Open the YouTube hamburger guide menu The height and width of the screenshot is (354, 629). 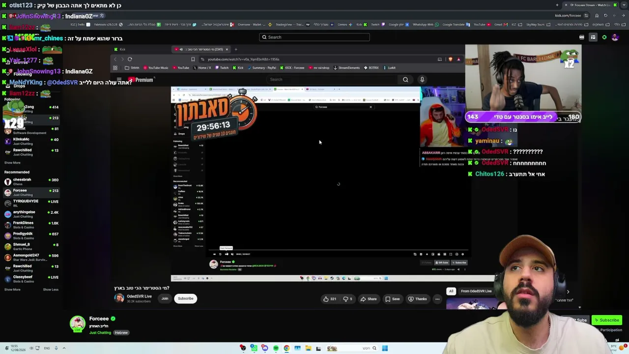pyautogui.click(x=119, y=80)
